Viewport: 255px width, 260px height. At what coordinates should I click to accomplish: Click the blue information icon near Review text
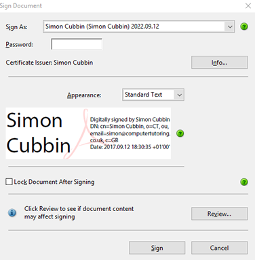[x=12, y=213]
